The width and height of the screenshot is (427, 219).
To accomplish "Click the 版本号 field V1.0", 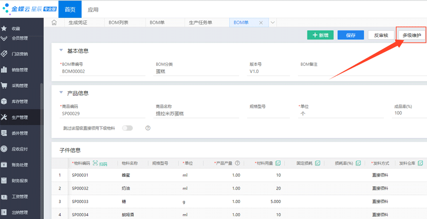I will (x=268, y=72).
